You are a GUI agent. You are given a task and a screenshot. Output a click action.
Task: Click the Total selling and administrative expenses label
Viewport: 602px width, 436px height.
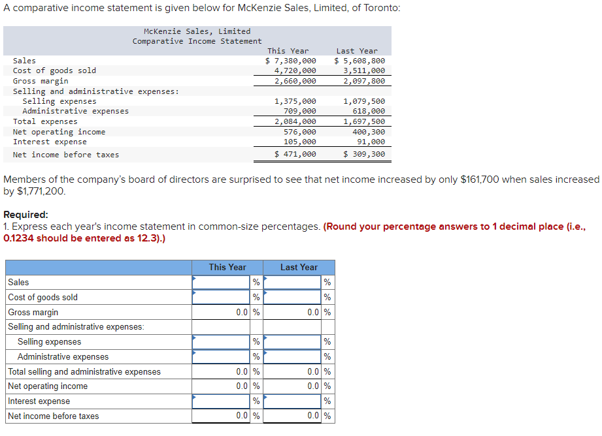click(84, 371)
